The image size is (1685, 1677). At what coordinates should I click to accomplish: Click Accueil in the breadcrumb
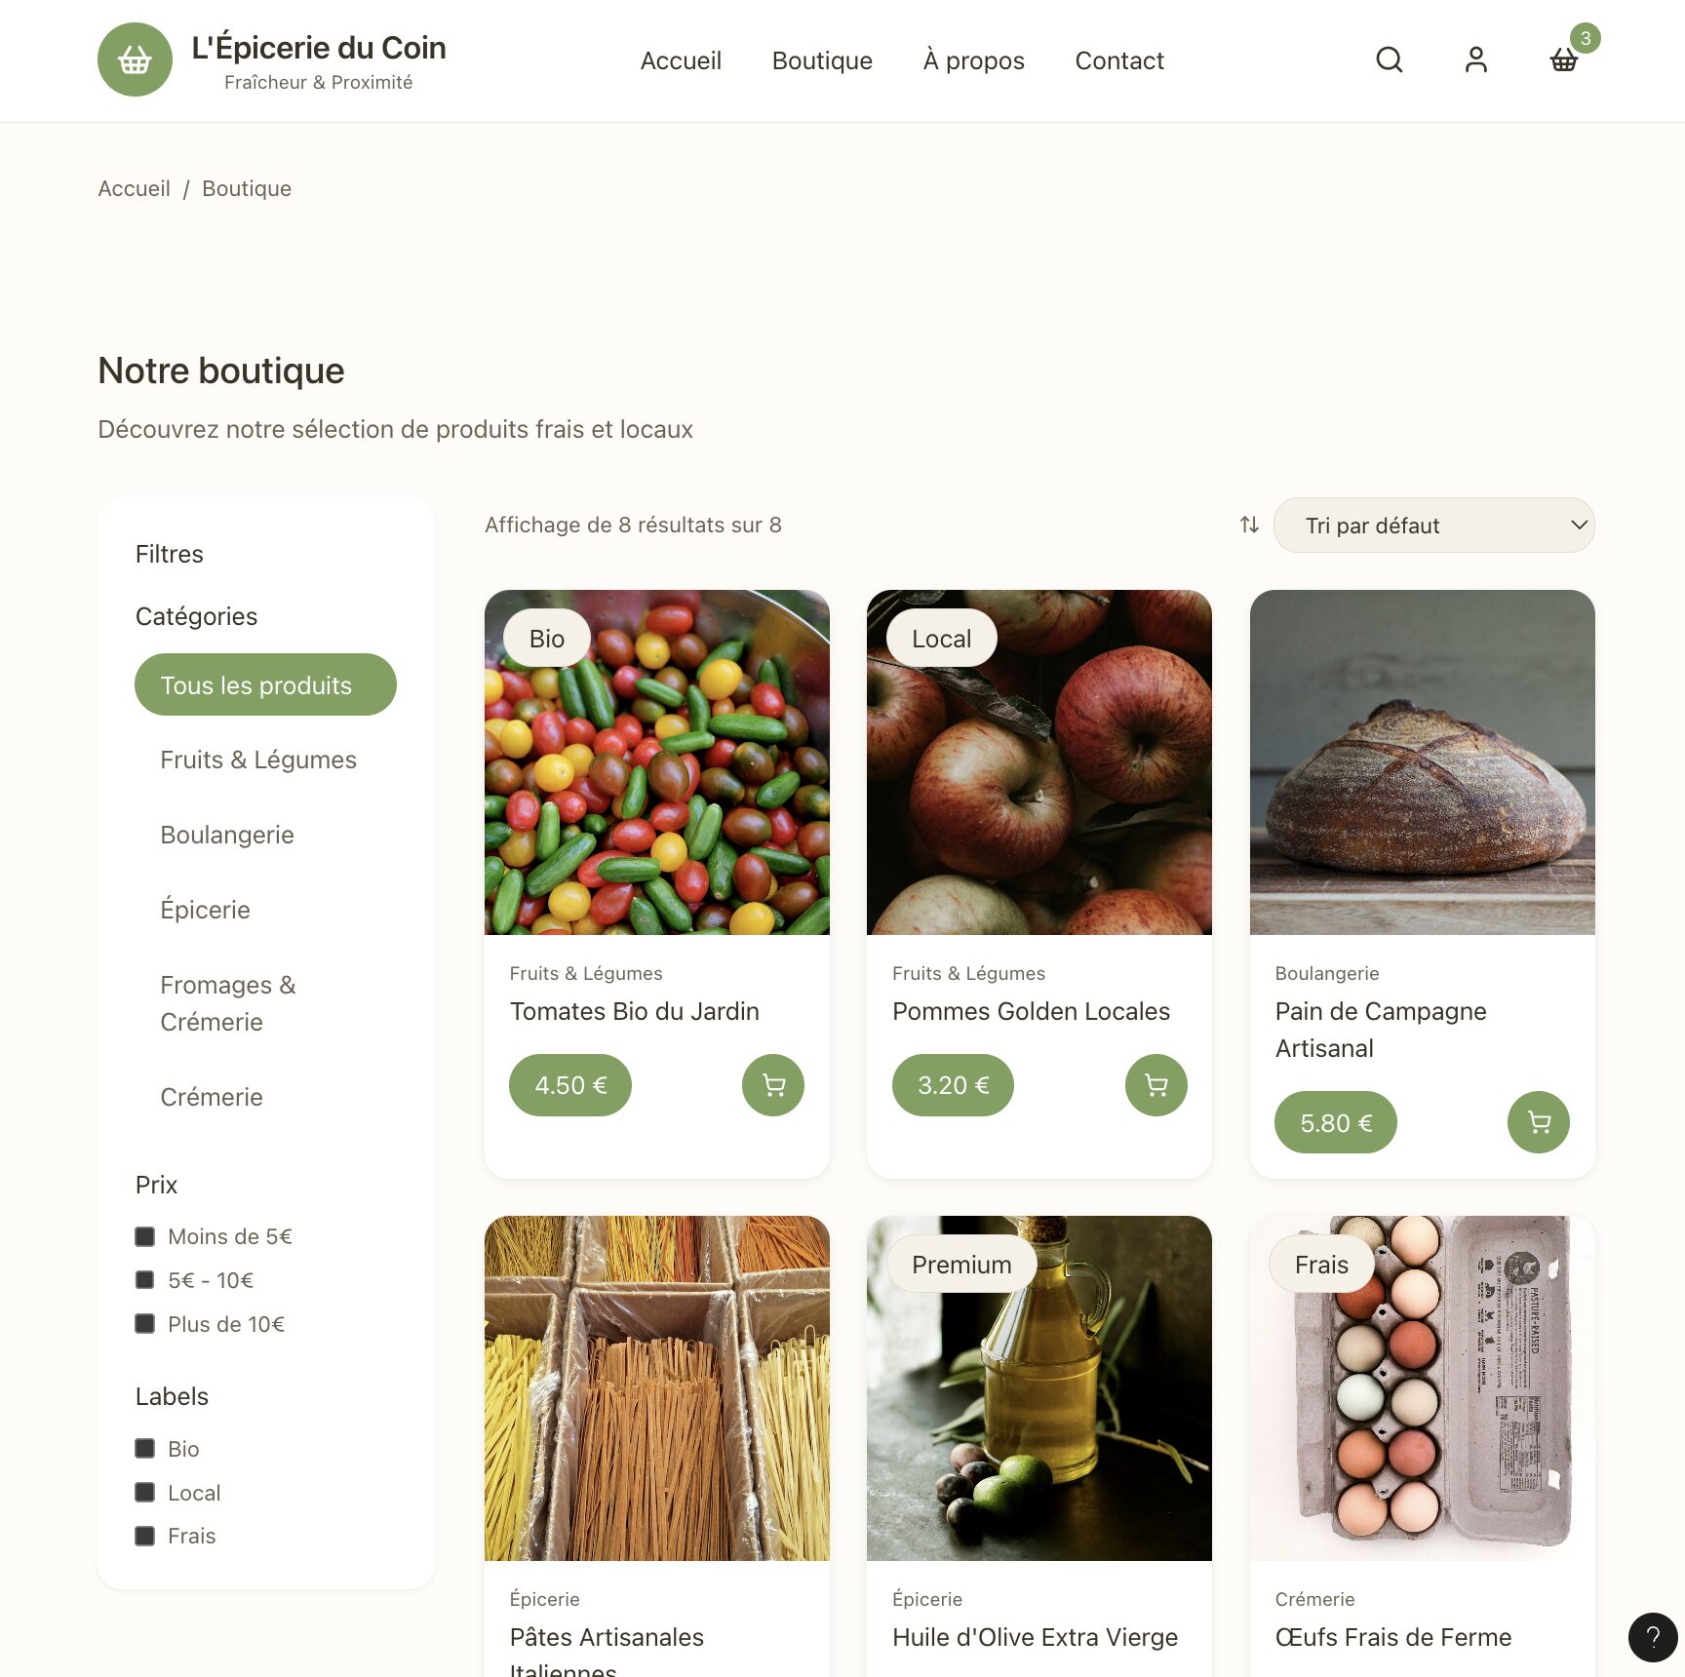point(134,188)
